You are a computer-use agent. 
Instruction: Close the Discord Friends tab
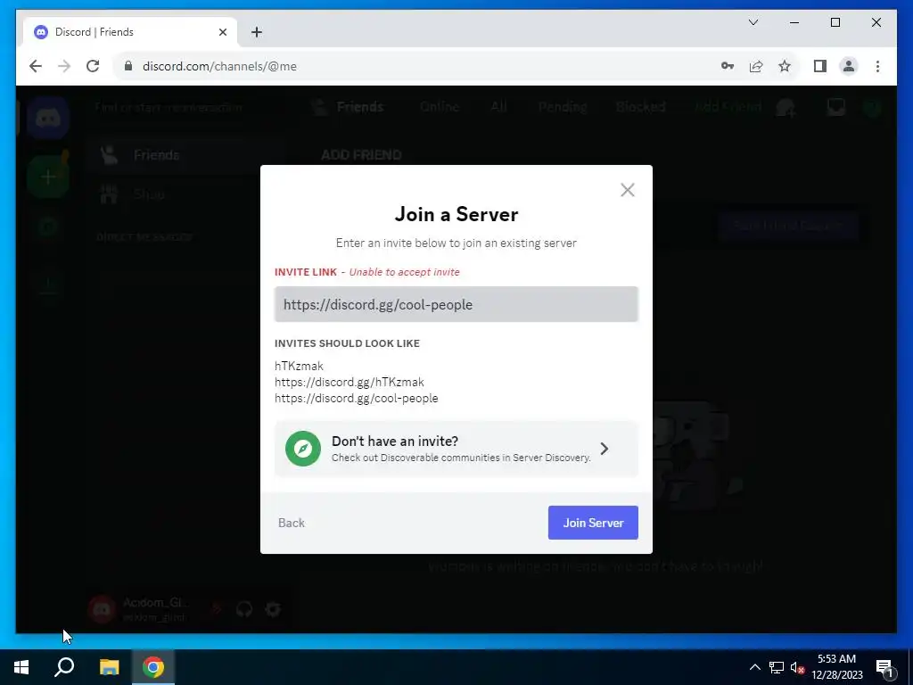pyautogui.click(x=222, y=32)
